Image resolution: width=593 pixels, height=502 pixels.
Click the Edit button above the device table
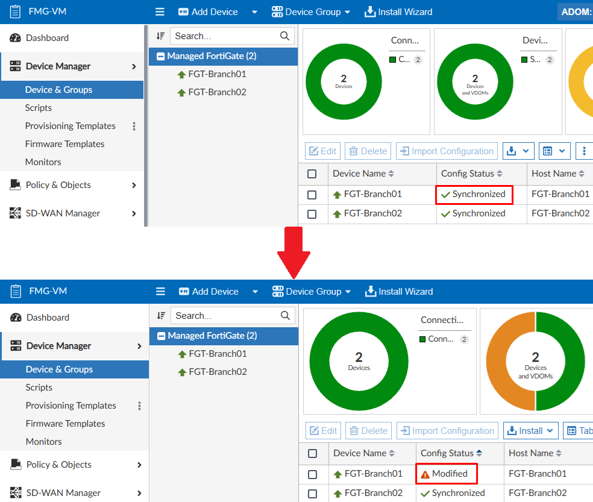click(322, 151)
